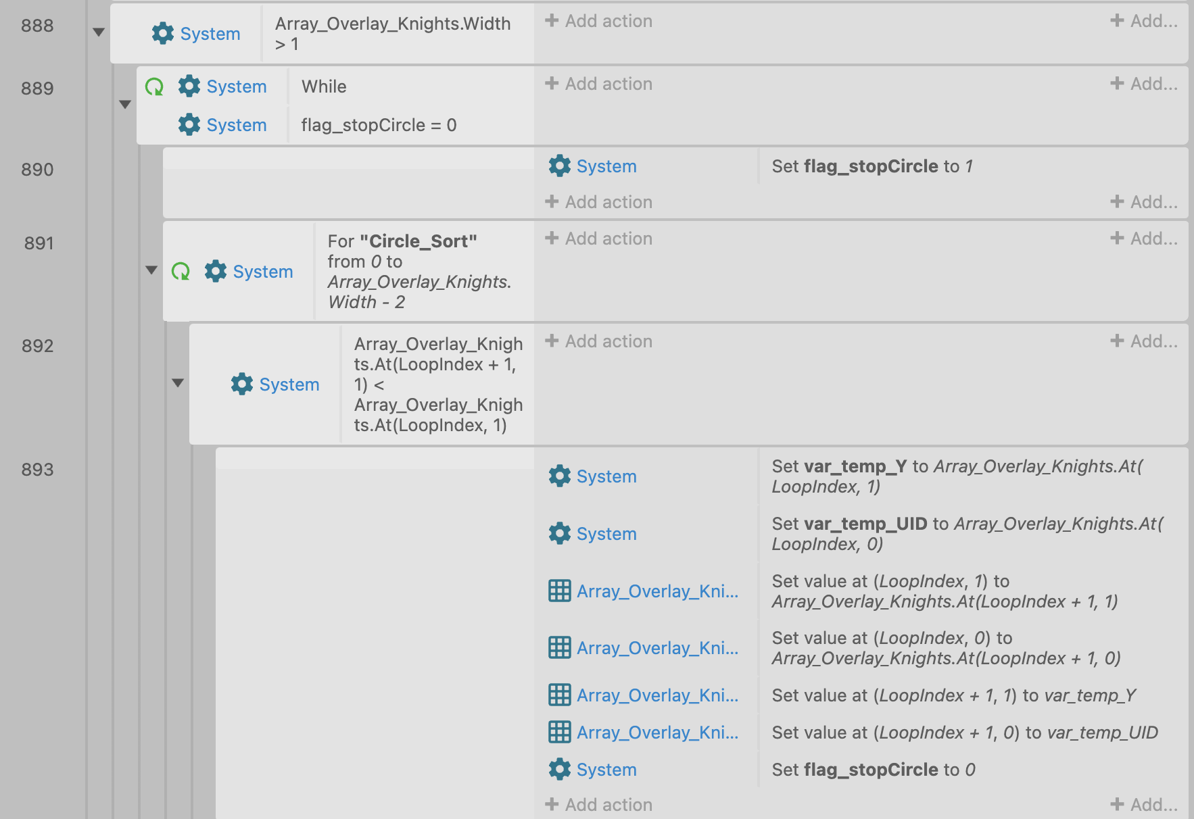Click System label in For Circle_Sort event
This screenshot has height=819, width=1194.
(x=263, y=272)
